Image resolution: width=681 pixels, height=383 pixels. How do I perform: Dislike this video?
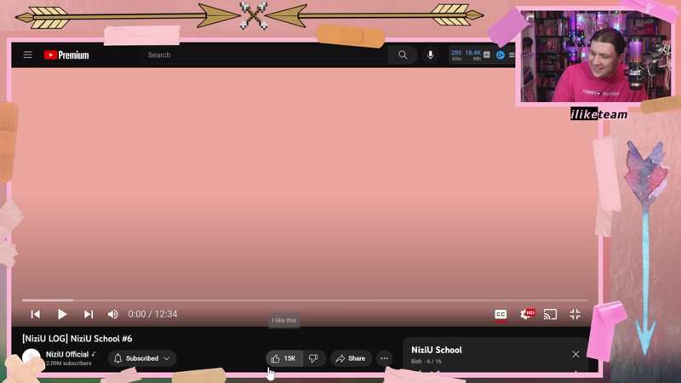[x=313, y=358]
